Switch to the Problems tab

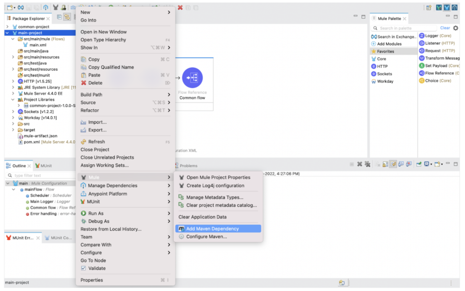(x=187, y=165)
